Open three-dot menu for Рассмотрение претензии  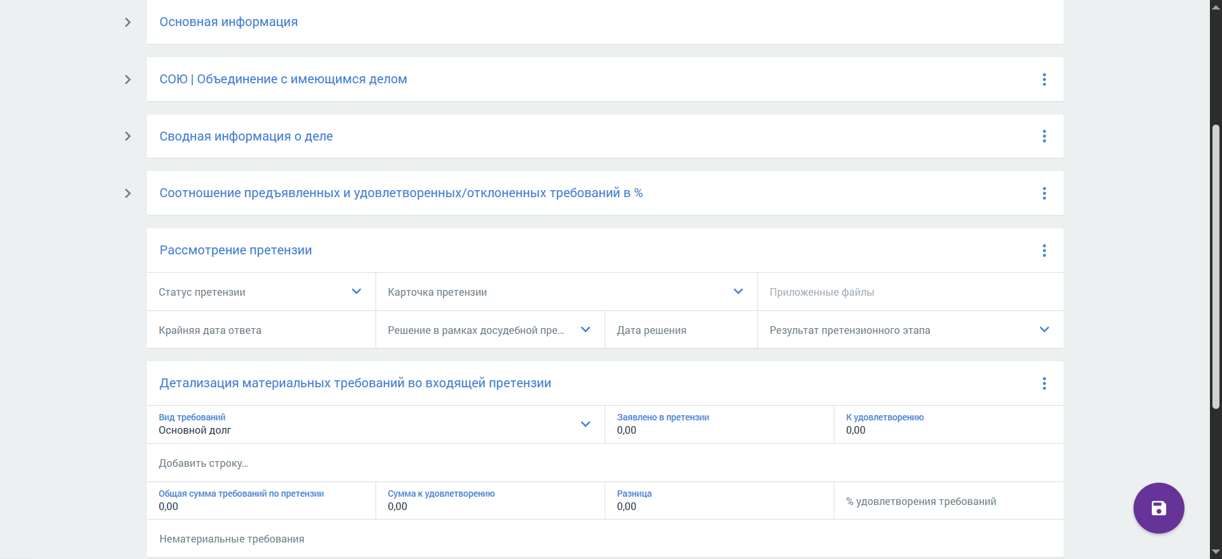(x=1044, y=251)
